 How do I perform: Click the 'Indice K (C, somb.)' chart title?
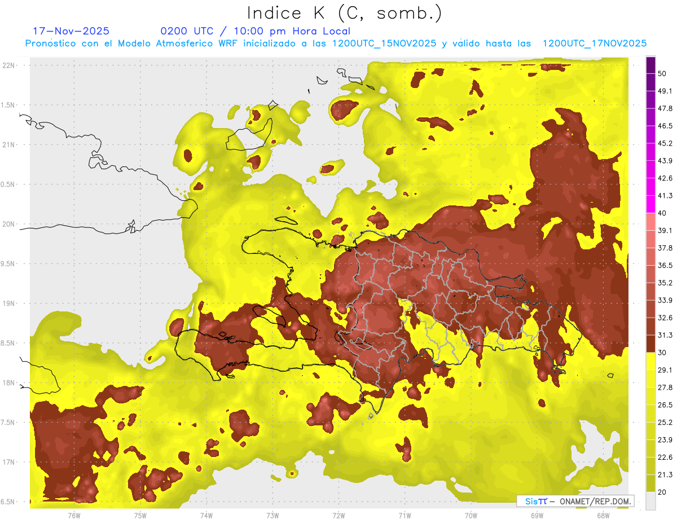tap(345, 13)
